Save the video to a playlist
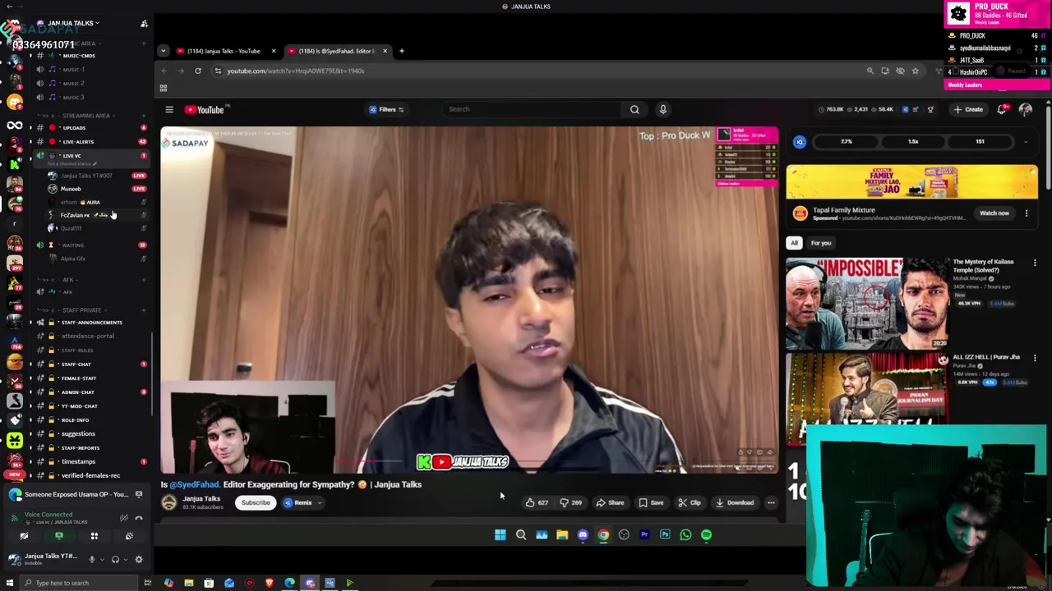This screenshot has width=1052, height=591. click(651, 502)
